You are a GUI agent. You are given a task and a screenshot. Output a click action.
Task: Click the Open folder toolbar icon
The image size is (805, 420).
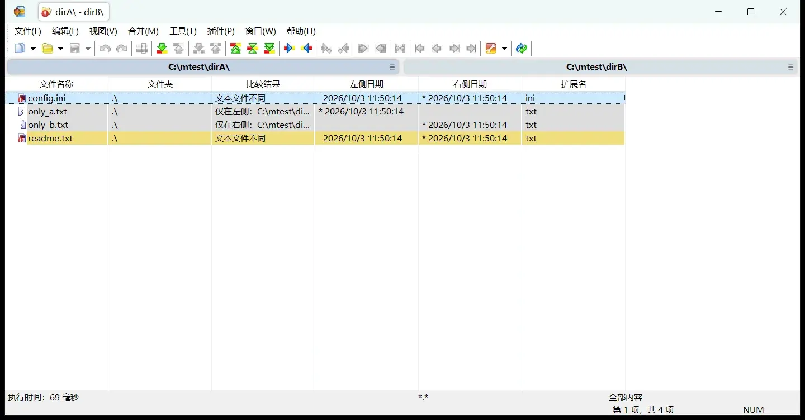48,49
